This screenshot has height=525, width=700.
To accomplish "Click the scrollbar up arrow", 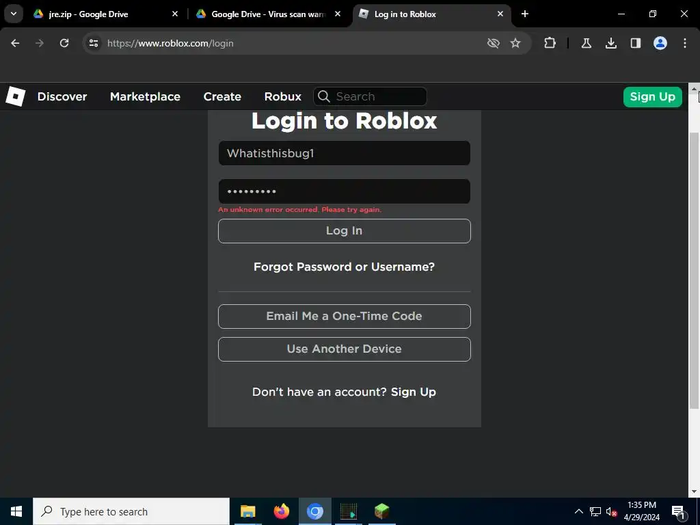I will [x=694, y=89].
